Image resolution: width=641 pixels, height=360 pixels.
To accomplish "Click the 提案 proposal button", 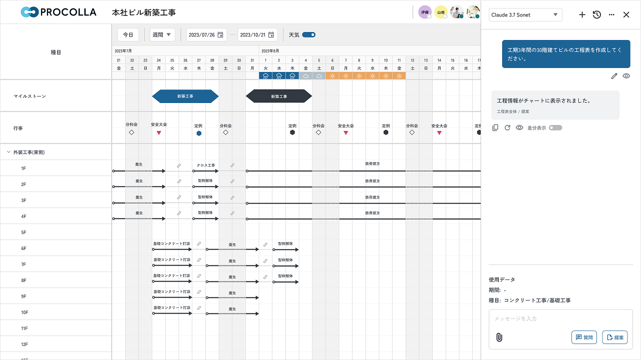I will tap(614, 337).
